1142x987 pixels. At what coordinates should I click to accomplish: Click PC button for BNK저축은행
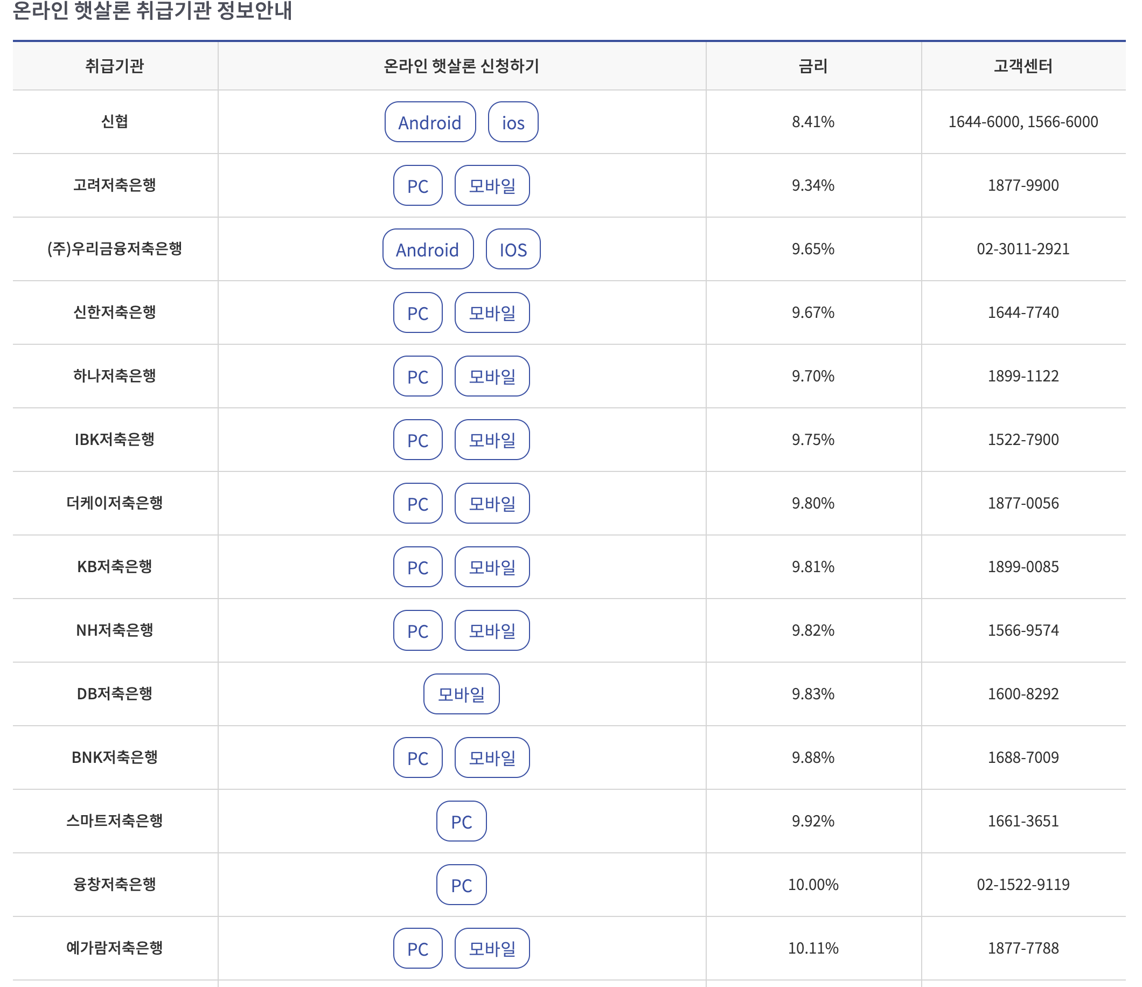tap(417, 757)
